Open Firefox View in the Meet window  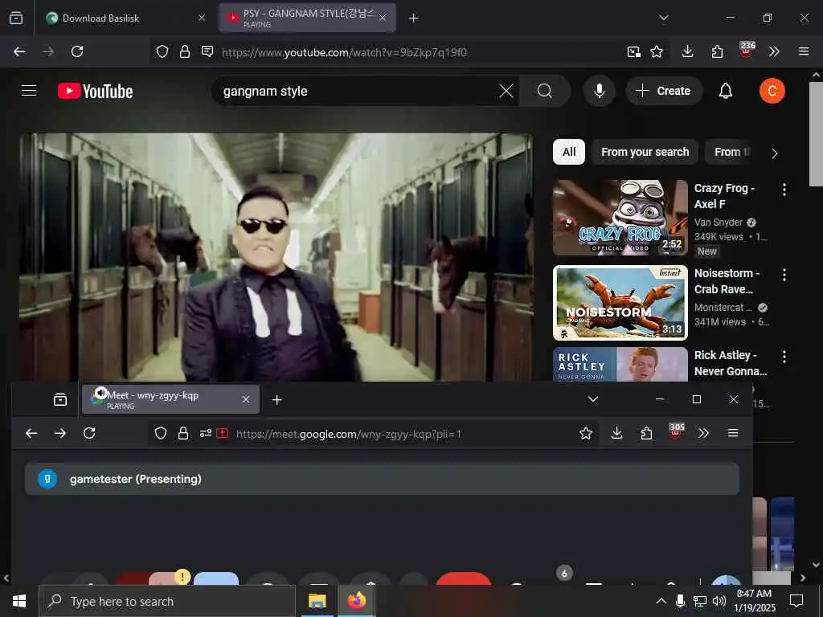[60, 400]
